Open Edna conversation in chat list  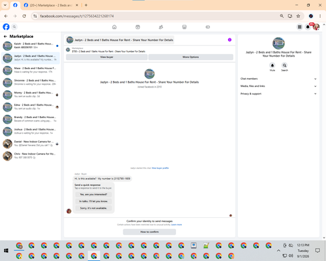click(31, 107)
